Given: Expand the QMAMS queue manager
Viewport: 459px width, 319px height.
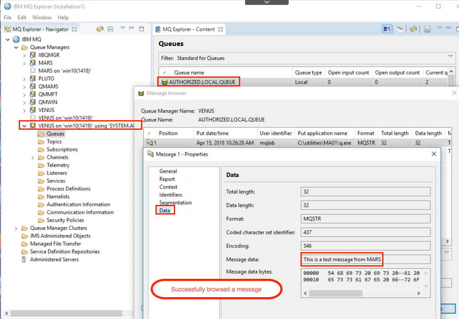Looking at the screenshot, I should [24, 87].
